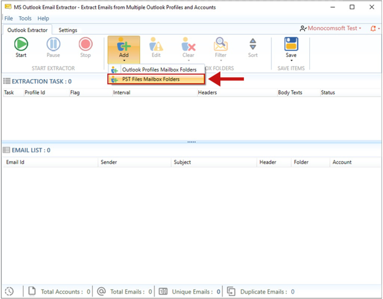Click the Edit mailbox folder icon
The image size is (383, 299).
[x=156, y=44]
